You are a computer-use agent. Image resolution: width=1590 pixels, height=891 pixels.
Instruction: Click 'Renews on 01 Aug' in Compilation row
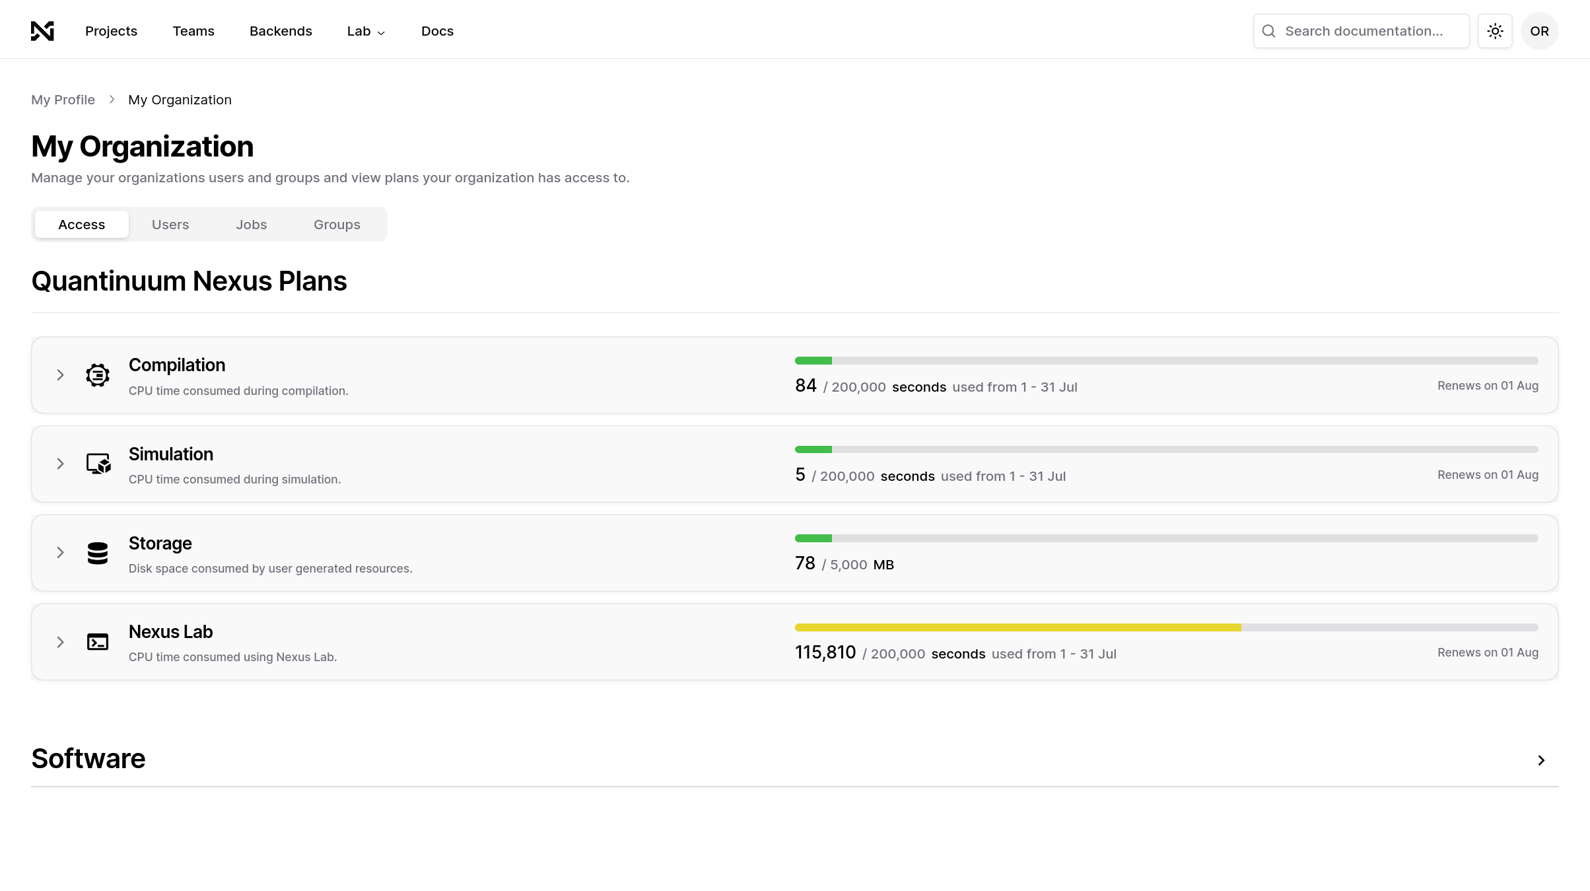pos(1488,386)
